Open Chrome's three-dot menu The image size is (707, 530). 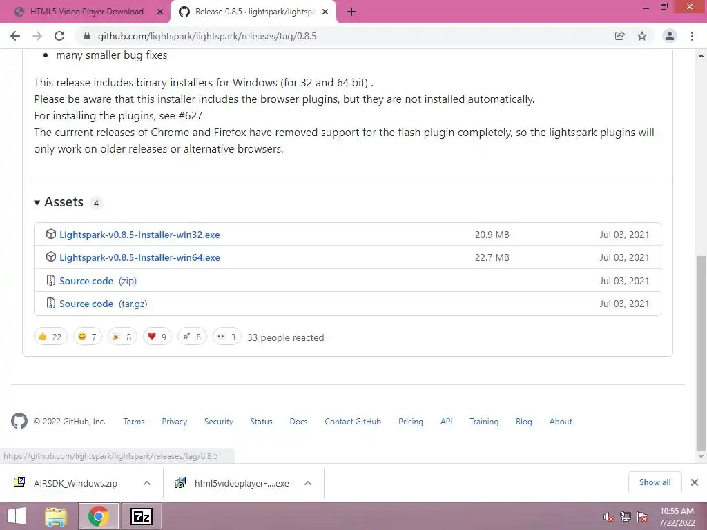pos(692,36)
